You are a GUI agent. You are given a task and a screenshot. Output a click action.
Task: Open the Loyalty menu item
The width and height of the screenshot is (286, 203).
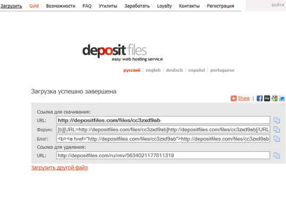(x=165, y=6)
